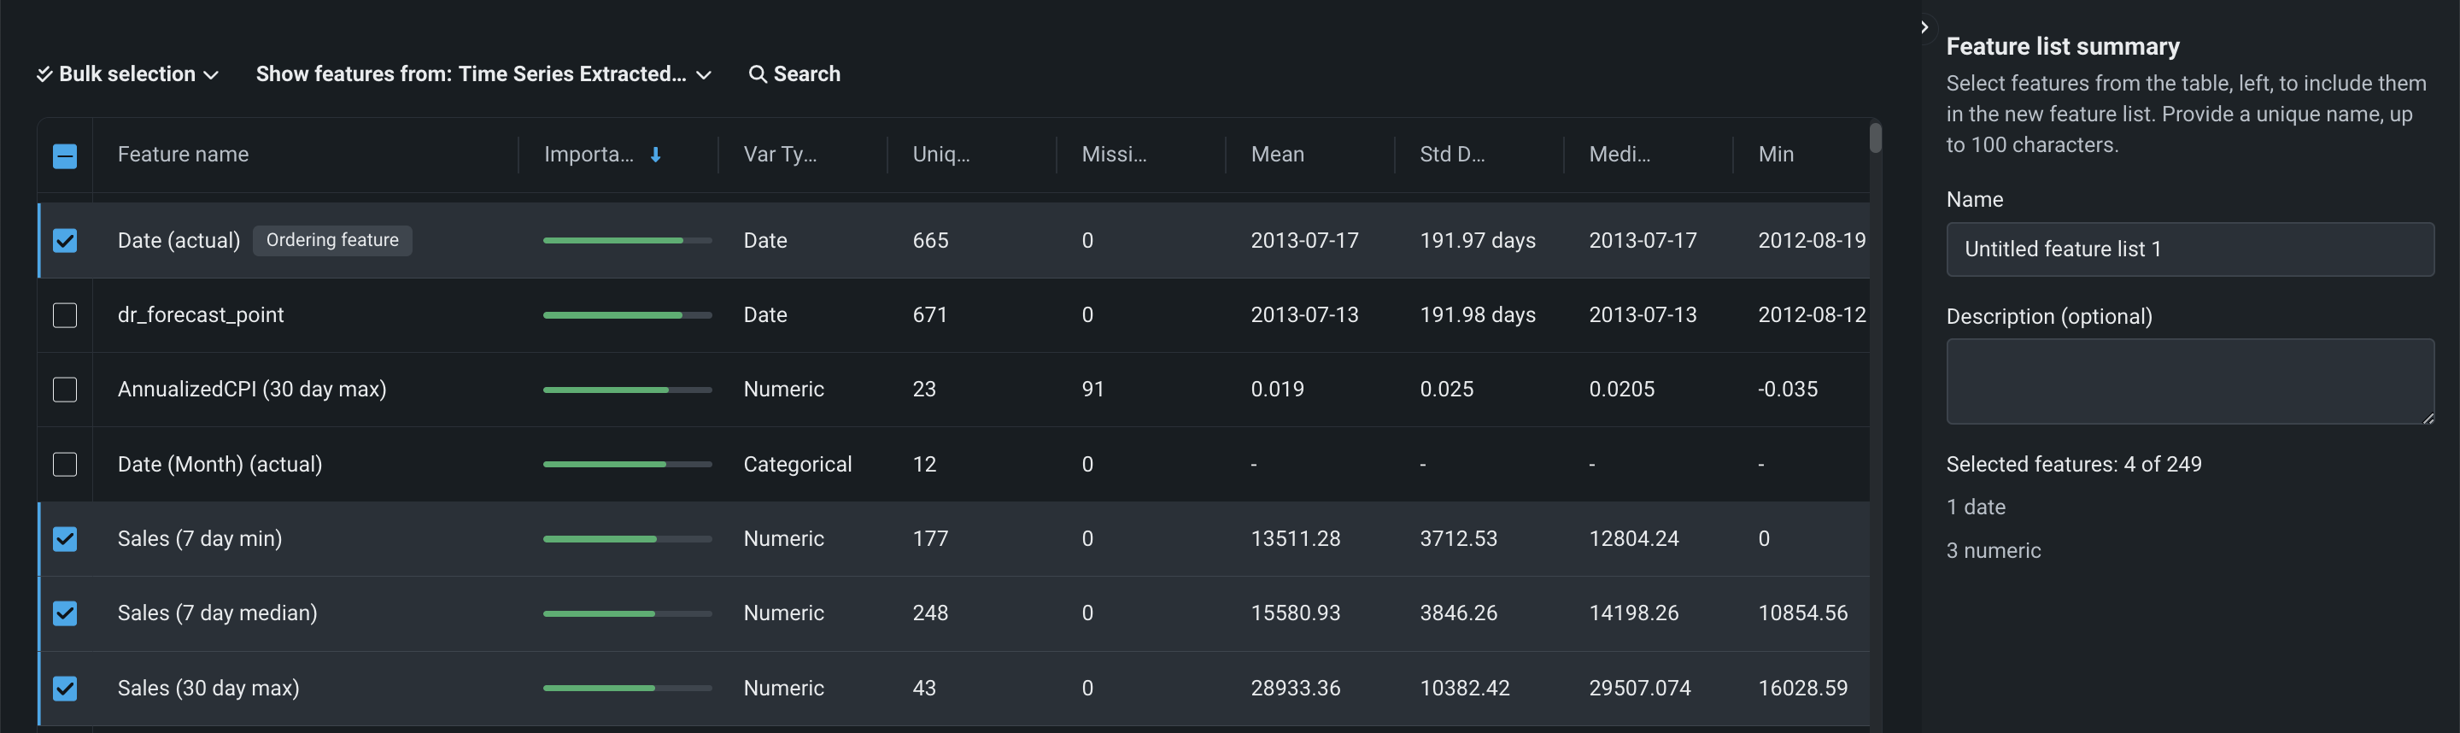Collapse the Feature list summary panel
This screenshot has height=733, width=2460.
[x=1924, y=27]
